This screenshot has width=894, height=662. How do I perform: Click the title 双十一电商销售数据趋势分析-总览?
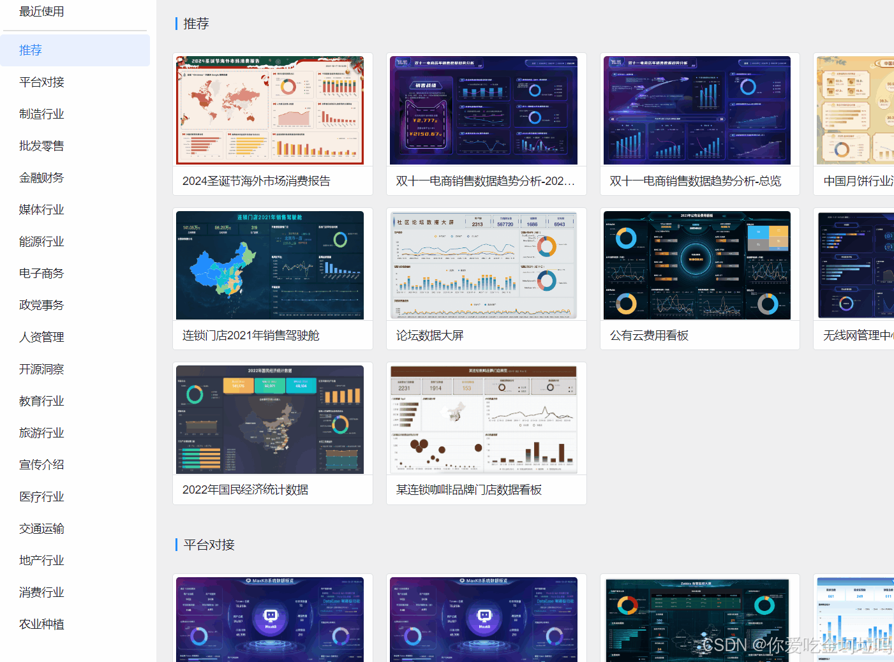pos(695,181)
